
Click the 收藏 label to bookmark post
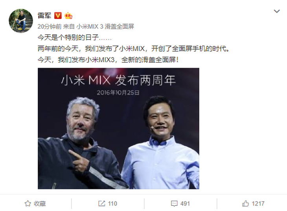(40, 204)
